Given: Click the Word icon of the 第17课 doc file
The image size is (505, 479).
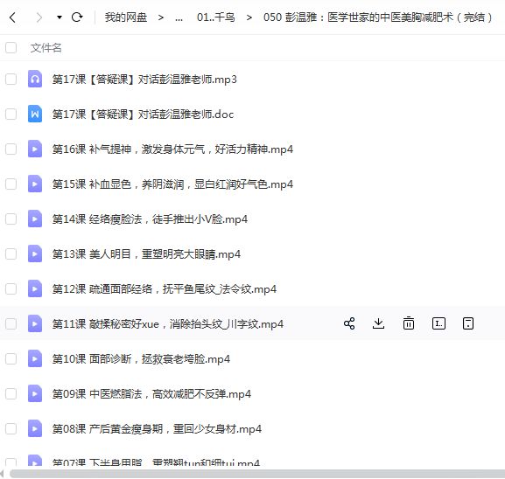Looking at the screenshot, I should [x=35, y=114].
